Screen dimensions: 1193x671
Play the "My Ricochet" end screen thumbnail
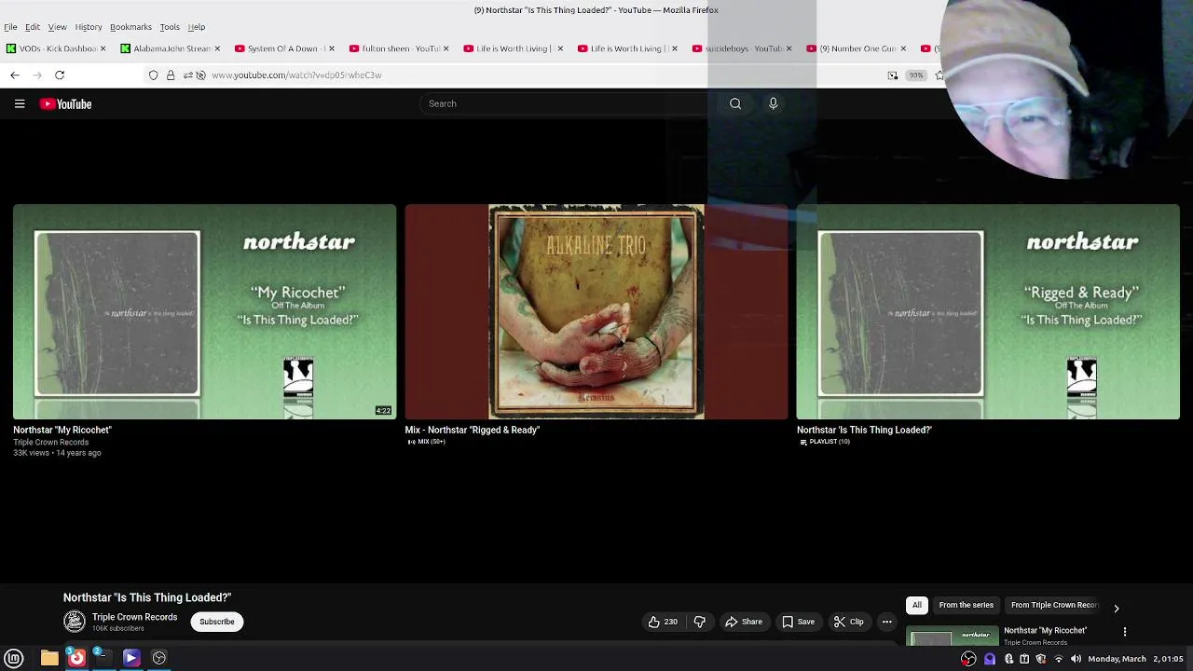click(x=205, y=311)
